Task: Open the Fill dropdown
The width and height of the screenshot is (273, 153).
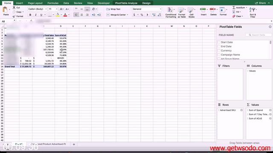Action: tap(236, 12)
